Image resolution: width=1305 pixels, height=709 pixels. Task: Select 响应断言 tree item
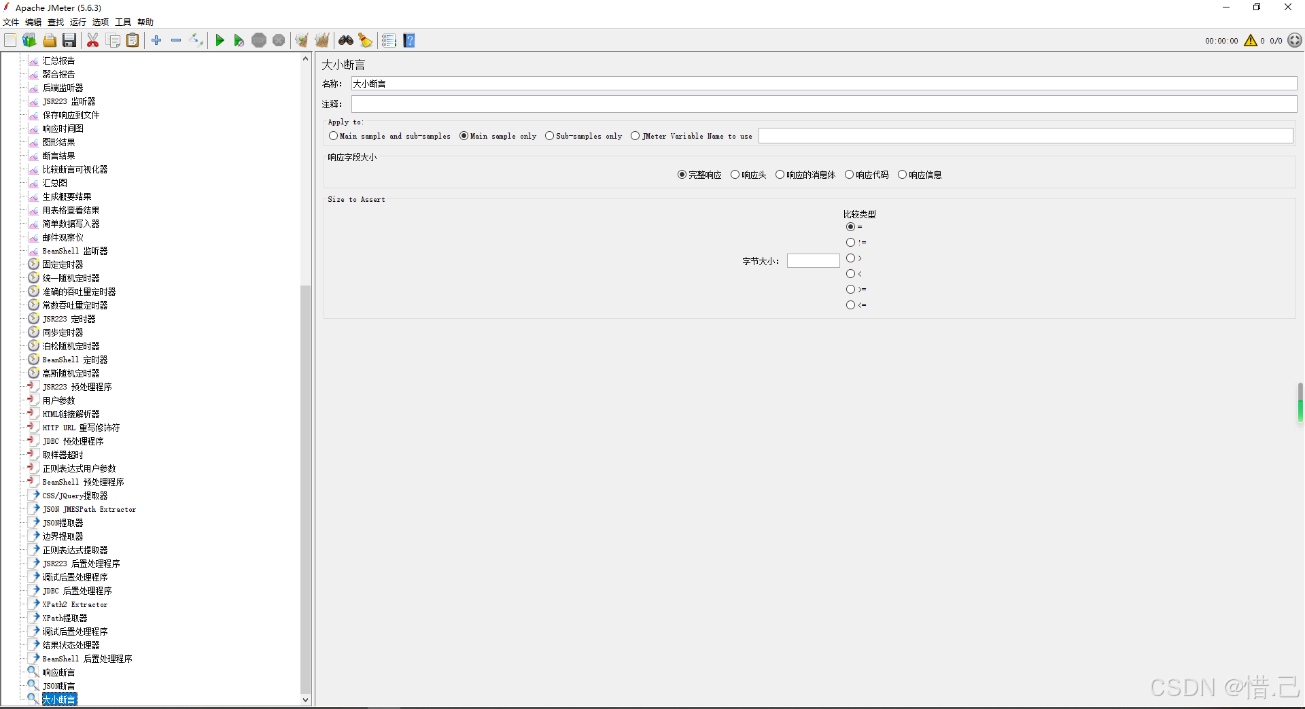[58, 672]
